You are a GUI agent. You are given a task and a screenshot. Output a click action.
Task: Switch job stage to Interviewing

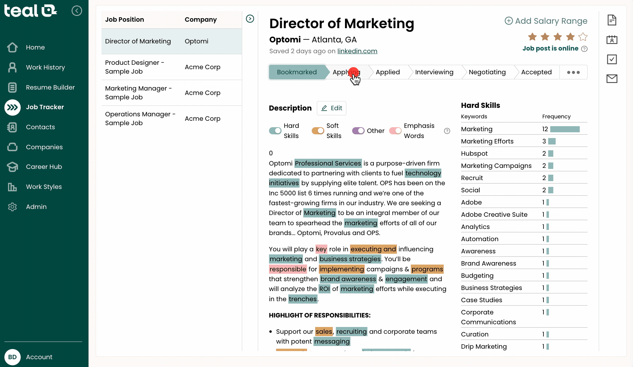[434, 72]
